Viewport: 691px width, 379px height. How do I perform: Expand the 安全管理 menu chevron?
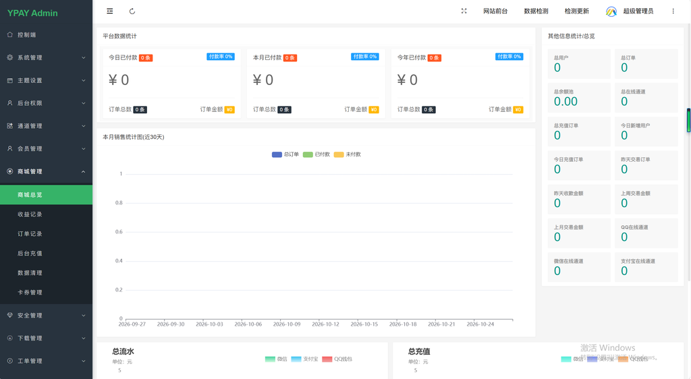83,316
